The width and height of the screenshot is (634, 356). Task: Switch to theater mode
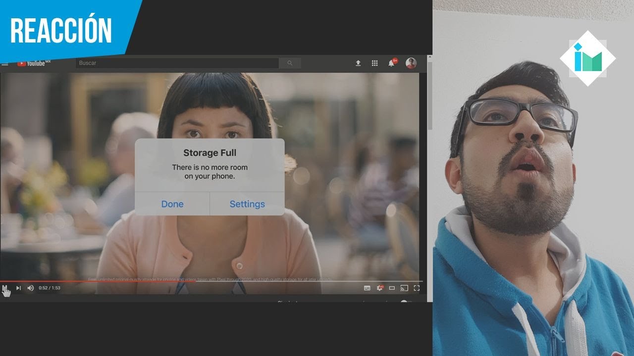[x=392, y=288]
